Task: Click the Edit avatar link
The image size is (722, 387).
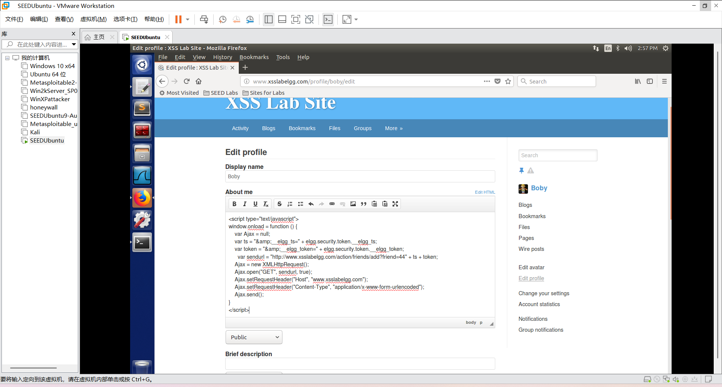Action: (x=531, y=267)
